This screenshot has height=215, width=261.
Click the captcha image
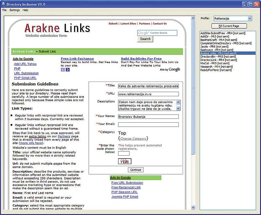point(125,161)
